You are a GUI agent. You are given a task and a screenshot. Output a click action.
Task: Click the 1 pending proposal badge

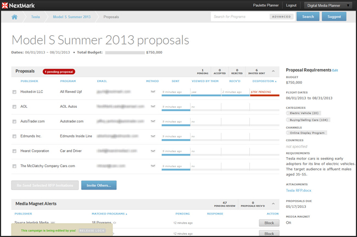coord(59,71)
